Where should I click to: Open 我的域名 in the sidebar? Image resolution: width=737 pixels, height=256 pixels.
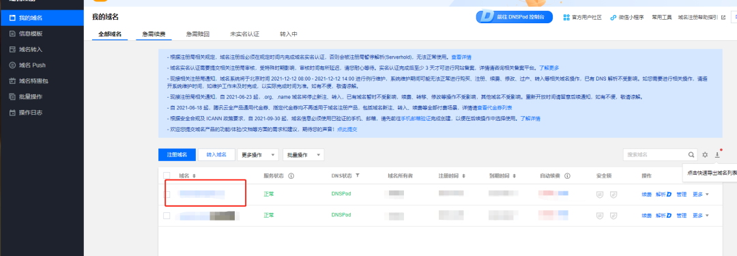(42, 18)
